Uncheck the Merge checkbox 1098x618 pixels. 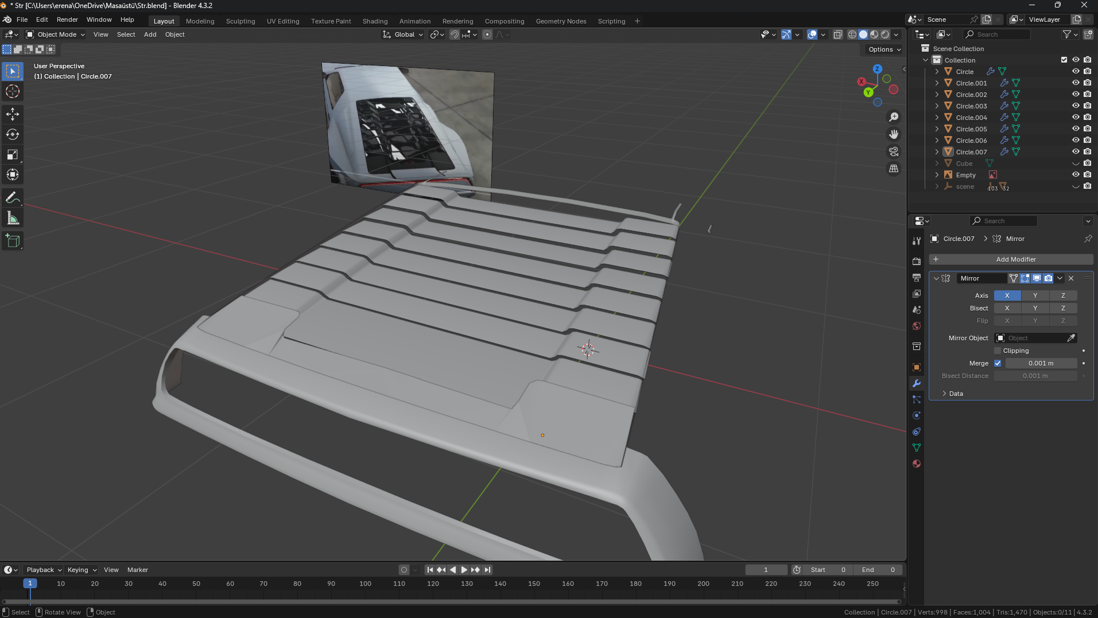998,363
